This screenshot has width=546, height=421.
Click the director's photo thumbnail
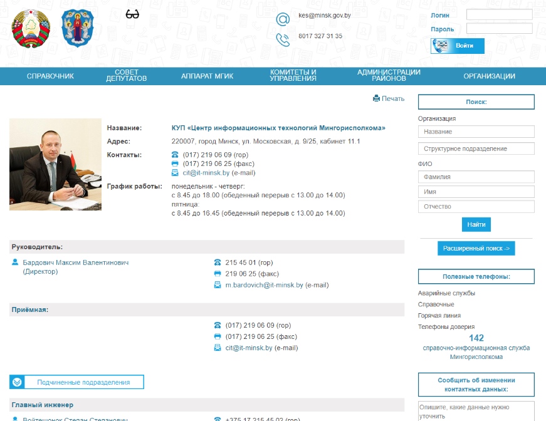pos(55,164)
